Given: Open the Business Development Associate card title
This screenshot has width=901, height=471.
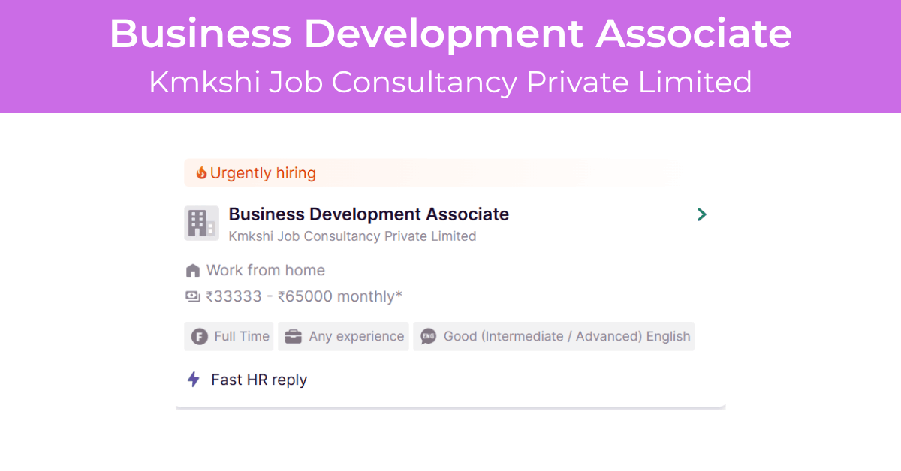Looking at the screenshot, I should click(x=369, y=214).
